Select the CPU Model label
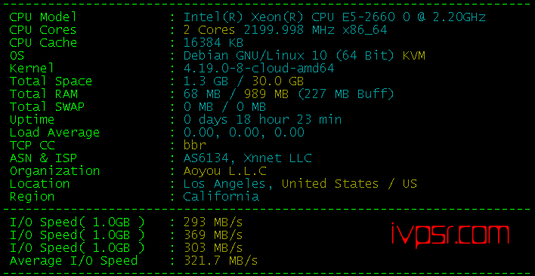535x276 pixels. [x=43, y=17]
